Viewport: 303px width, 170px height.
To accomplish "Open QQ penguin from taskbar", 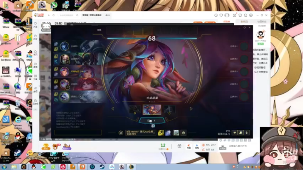I will point(34,167).
